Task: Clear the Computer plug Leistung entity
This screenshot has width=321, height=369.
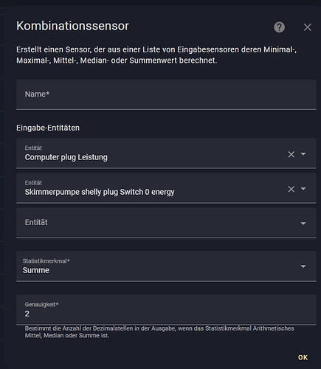Action: point(291,154)
